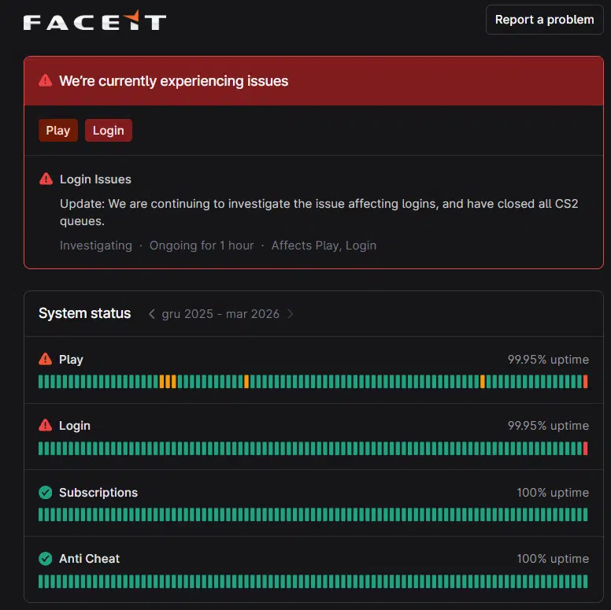Click the red last-day bar in Login uptime

pyautogui.click(x=585, y=449)
